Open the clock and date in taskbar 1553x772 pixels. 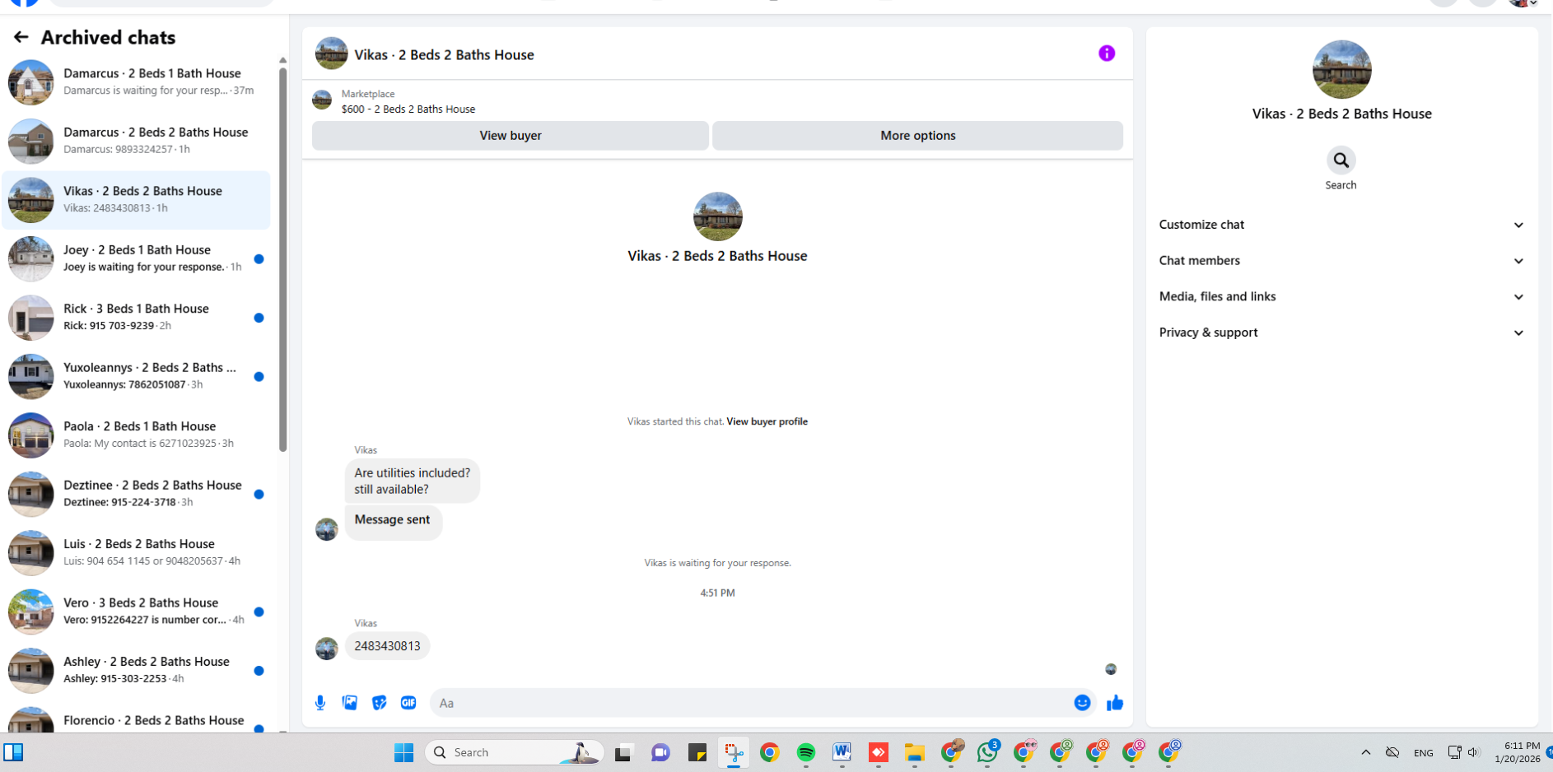point(1518,752)
